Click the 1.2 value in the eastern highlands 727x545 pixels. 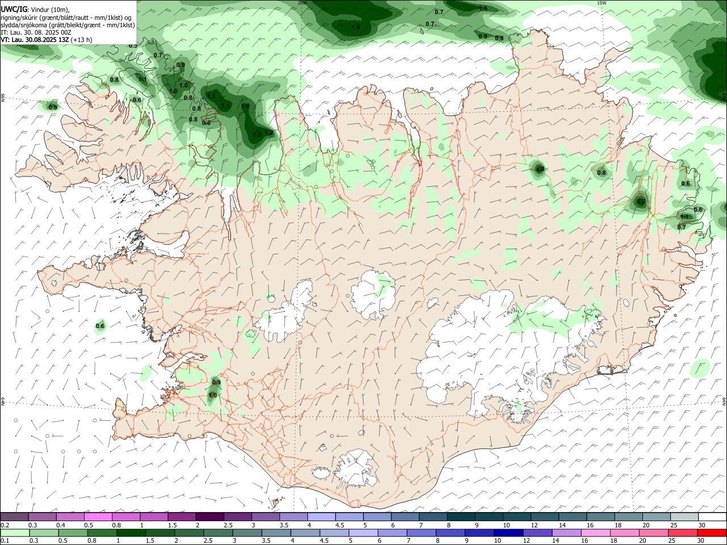[x=641, y=201]
